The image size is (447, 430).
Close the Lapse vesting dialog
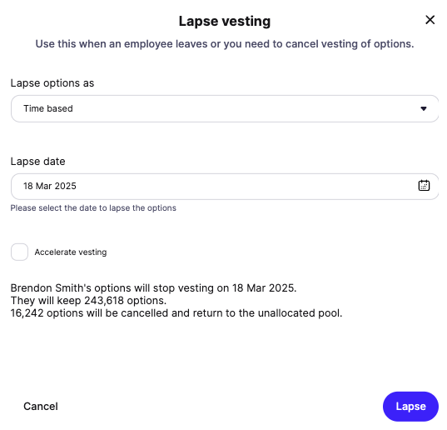(x=430, y=20)
